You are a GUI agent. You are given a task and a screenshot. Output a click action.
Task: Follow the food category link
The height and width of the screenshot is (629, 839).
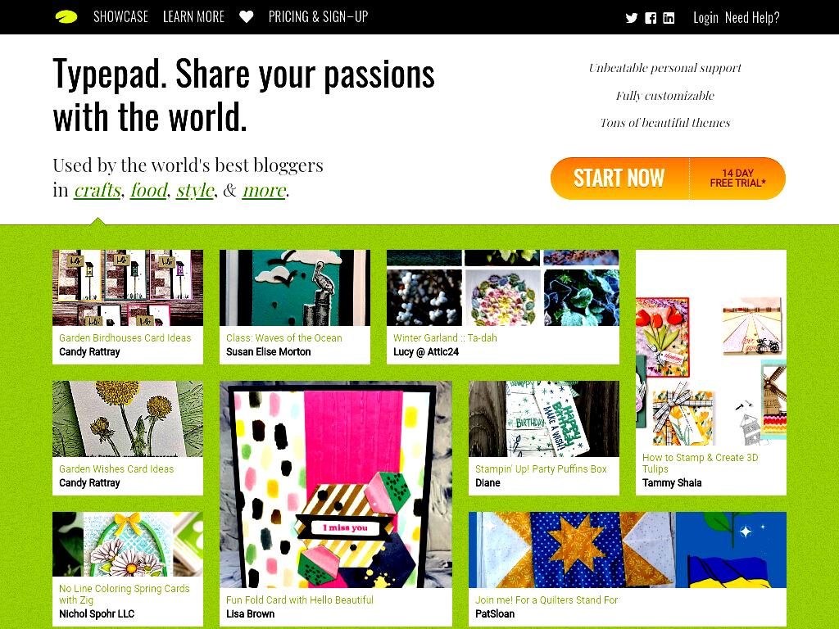(149, 190)
